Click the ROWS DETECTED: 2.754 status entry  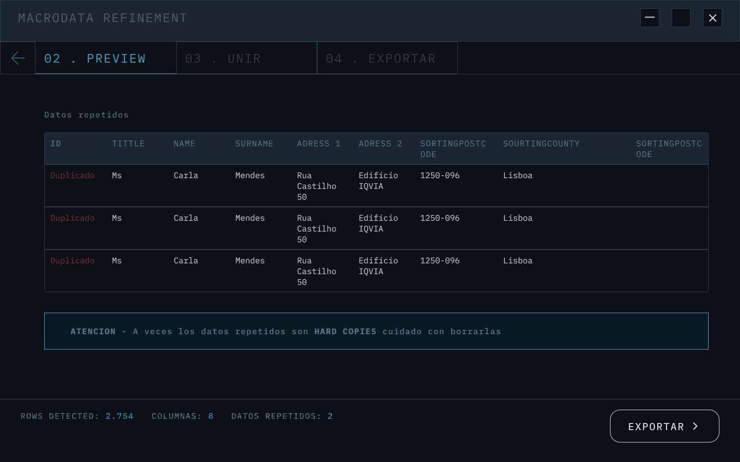77,416
